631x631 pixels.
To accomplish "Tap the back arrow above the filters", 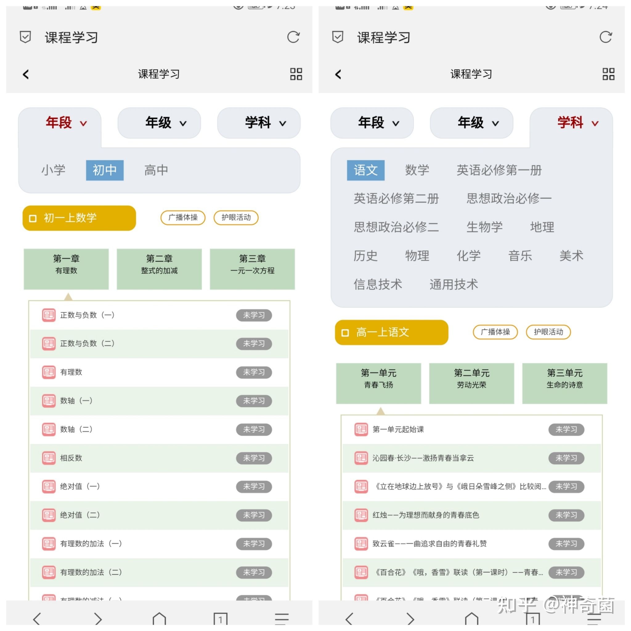I will click(x=26, y=74).
